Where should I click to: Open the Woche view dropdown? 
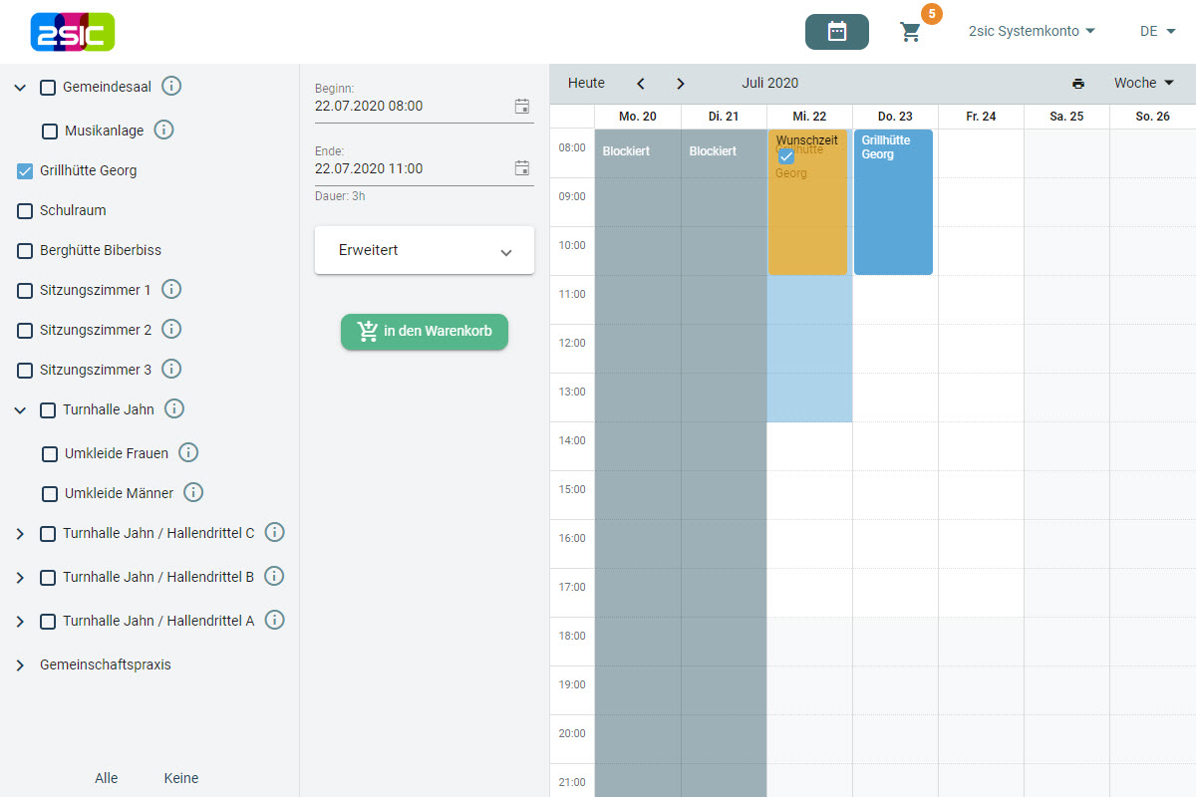[1143, 84]
